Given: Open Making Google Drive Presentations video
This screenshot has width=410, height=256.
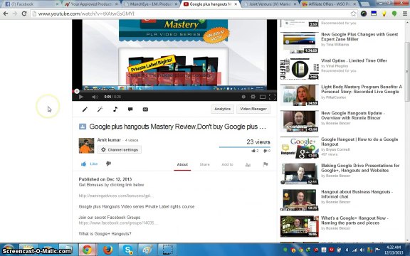Looking at the screenshot, I should 360,168.
